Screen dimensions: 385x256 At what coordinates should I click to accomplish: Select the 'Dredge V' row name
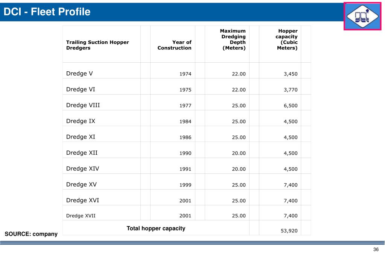point(79,74)
